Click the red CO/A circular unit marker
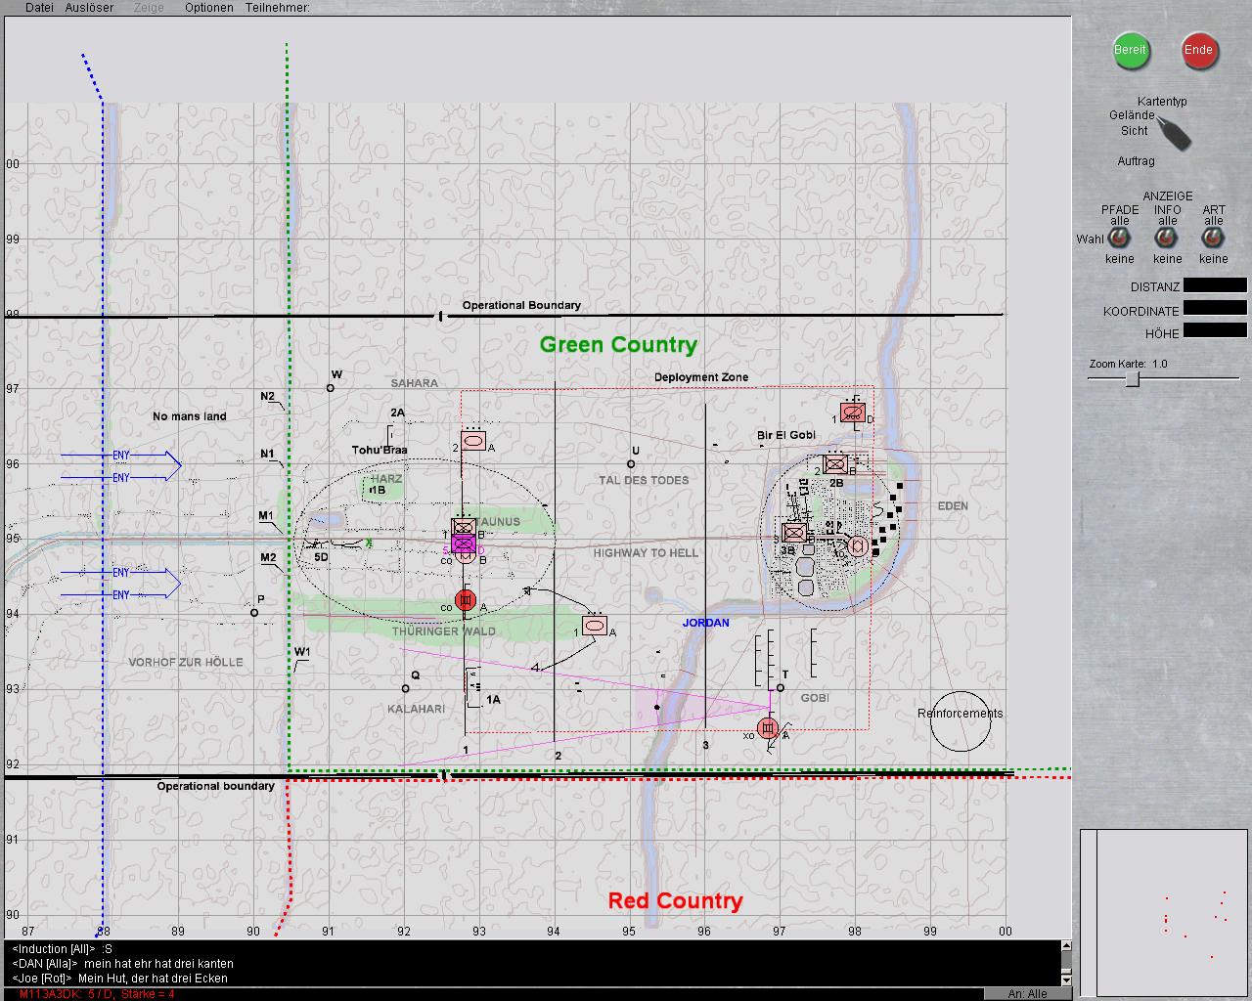Viewport: 1252px width, 1001px height. [x=466, y=600]
